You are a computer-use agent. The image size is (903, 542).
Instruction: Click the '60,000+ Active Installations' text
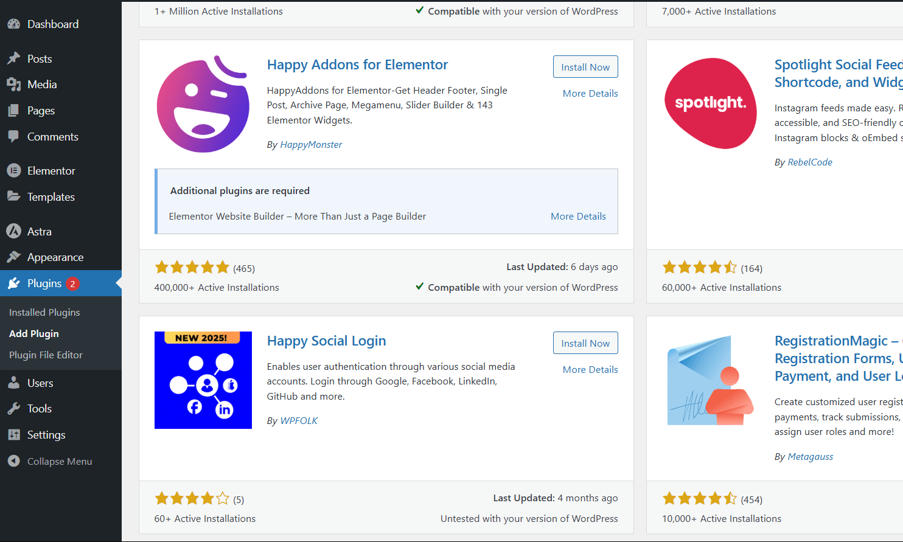coord(722,287)
